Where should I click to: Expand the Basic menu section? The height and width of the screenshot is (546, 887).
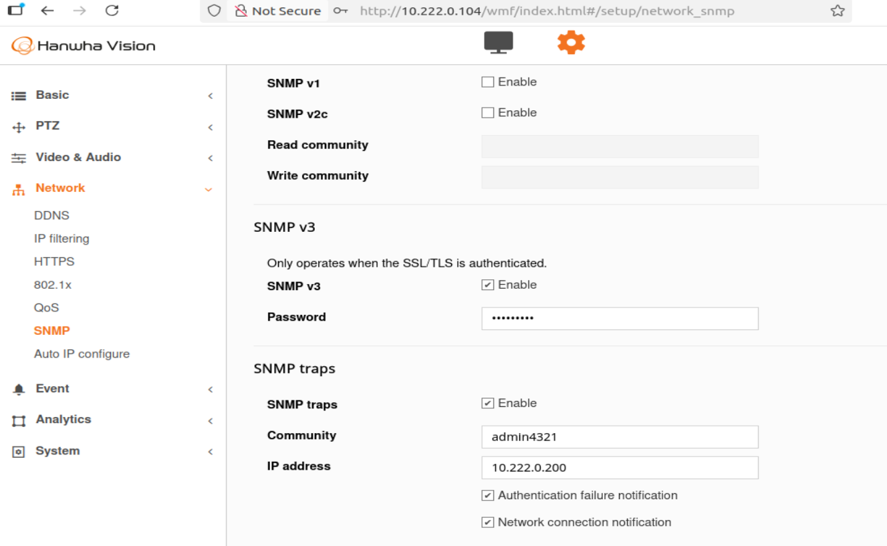tap(52, 95)
